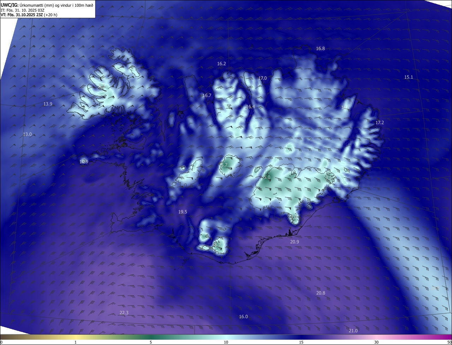Click the 15.1 value in the northeast
Viewport: 452px width, 345px height.
click(x=409, y=77)
